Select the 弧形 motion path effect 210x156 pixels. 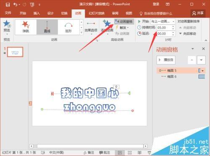(x=68, y=27)
